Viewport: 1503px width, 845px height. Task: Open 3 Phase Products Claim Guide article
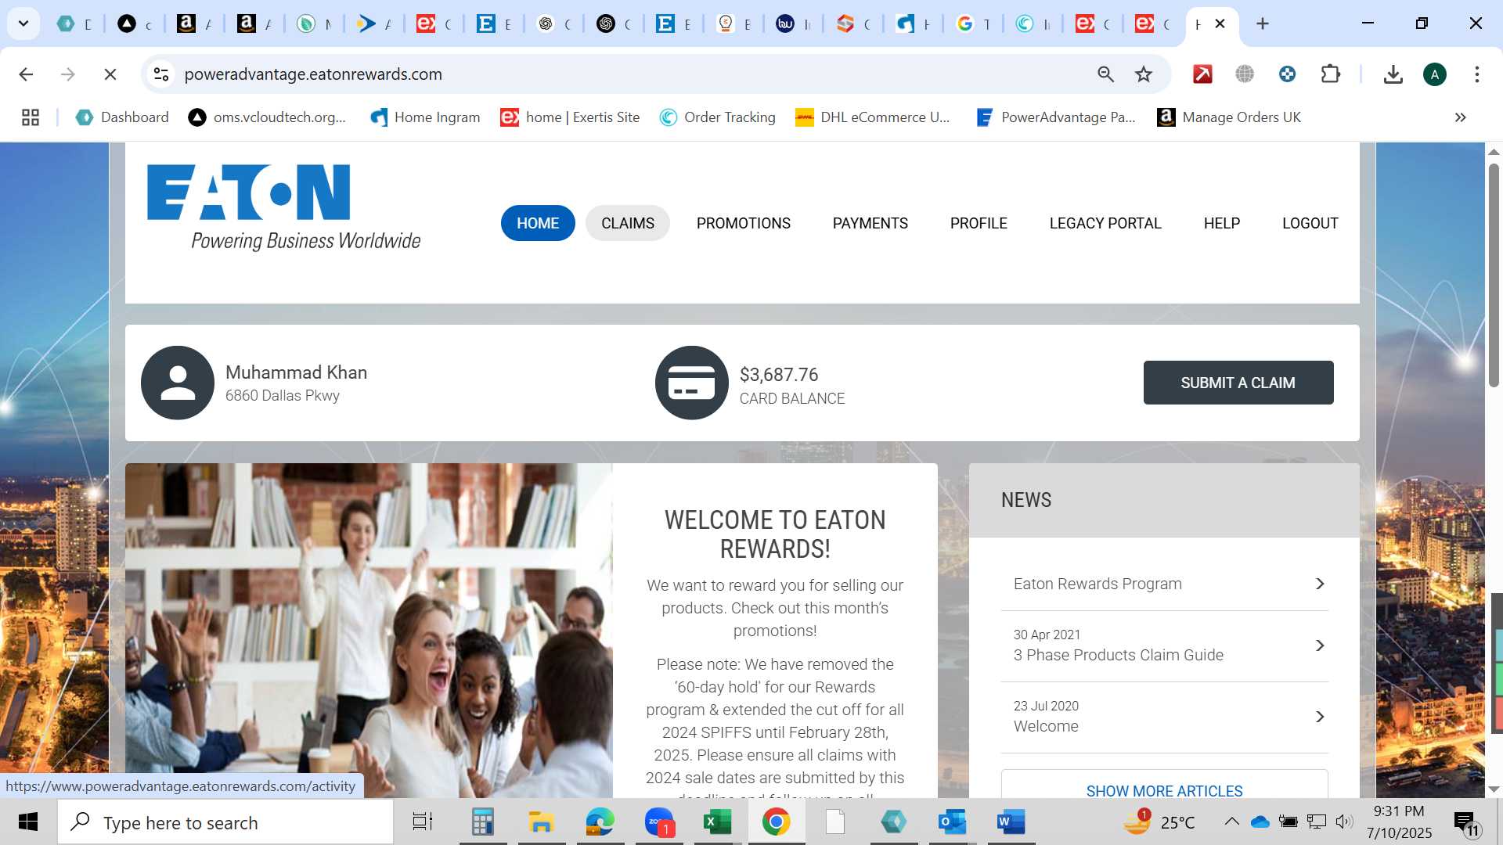pos(1165,646)
